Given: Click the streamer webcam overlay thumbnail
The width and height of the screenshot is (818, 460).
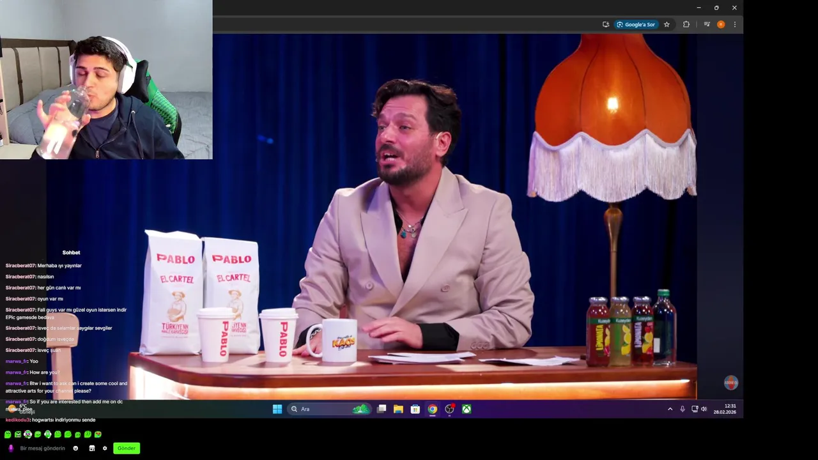Looking at the screenshot, I should click(106, 79).
